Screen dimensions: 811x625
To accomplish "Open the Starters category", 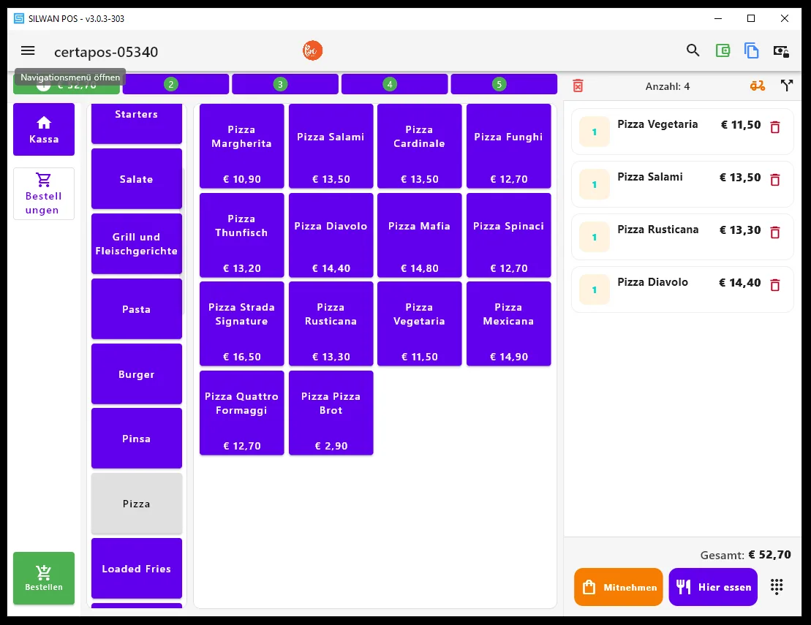I will coord(137,123).
